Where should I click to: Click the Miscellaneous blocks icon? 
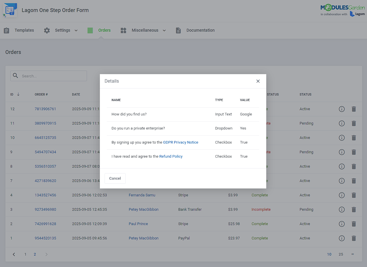pyautogui.click(x=123, y=30)
